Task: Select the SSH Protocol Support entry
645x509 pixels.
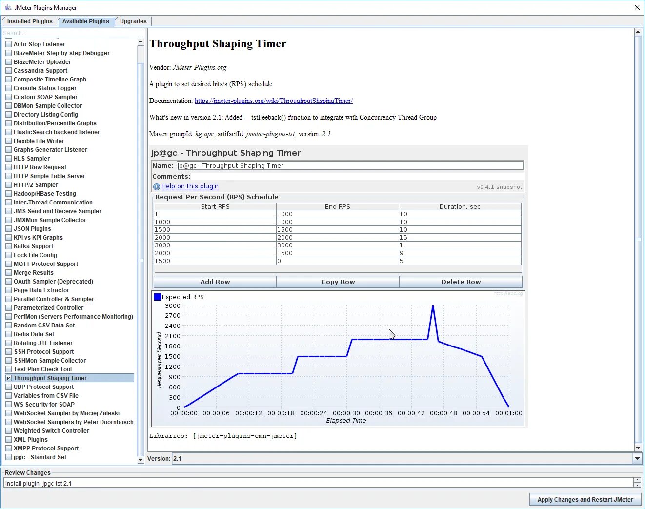Action: 44,352
